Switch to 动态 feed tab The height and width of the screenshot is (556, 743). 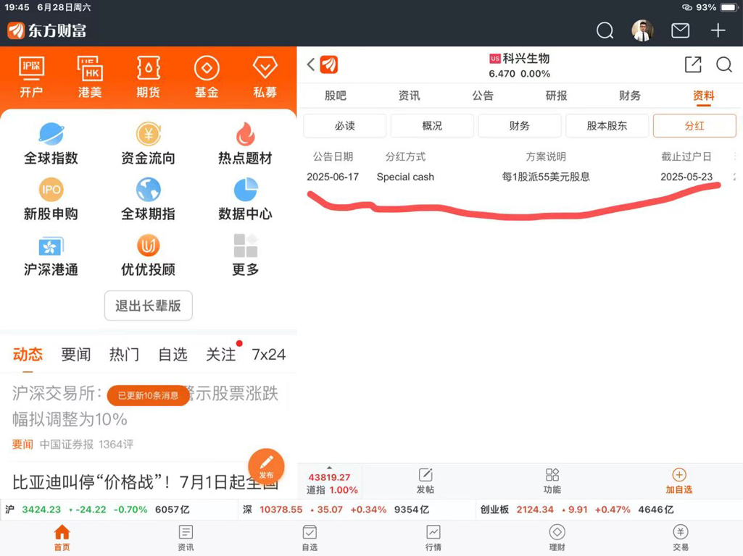28,355
